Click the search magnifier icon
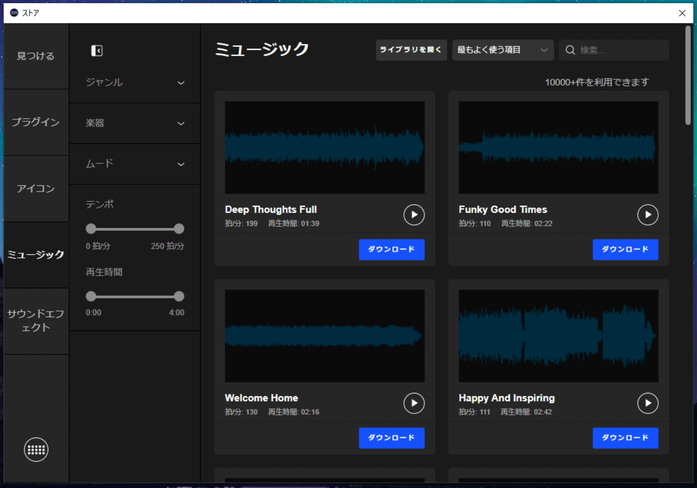 pos(570,50)
